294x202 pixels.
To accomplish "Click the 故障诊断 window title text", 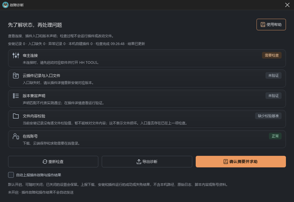I will pyautogui.click(x=17, y=5).
